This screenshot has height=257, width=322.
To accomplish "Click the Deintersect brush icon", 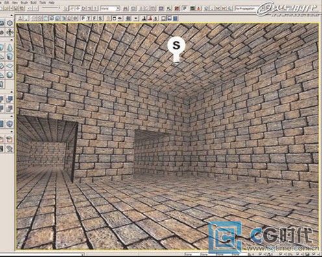I will (10, 108).
